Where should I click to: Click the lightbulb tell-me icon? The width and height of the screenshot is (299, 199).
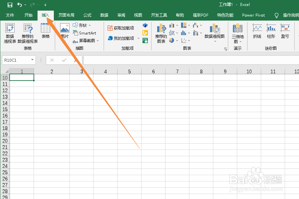[276, 15]
